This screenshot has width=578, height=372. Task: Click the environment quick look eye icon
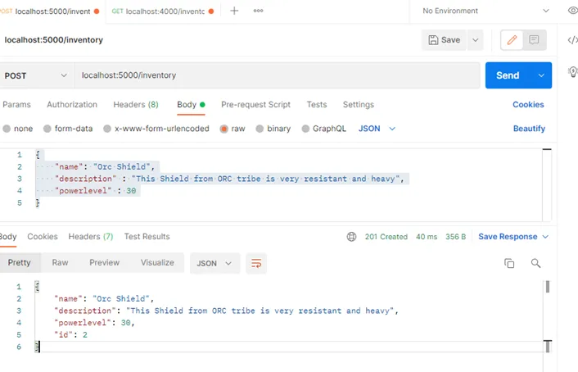[x=572, y=11]
